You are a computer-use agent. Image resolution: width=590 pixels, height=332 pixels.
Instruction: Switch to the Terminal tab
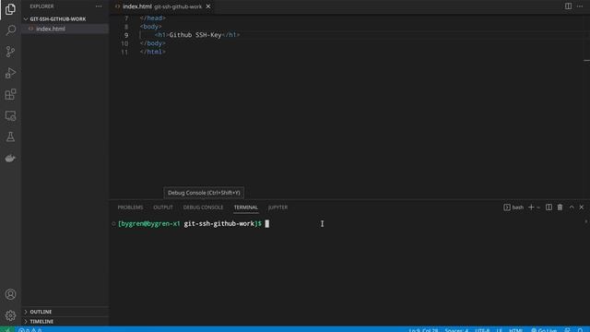[246, 207]
